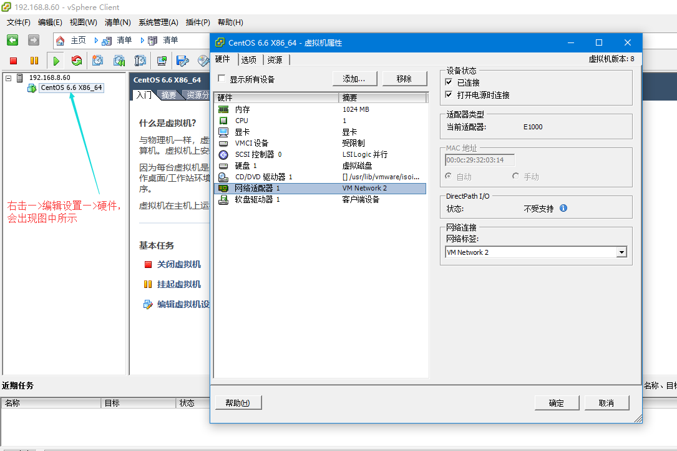The image size is (677, 451).
Task: Suspend VM with the orange pause icon
Action: coord(34,61)
